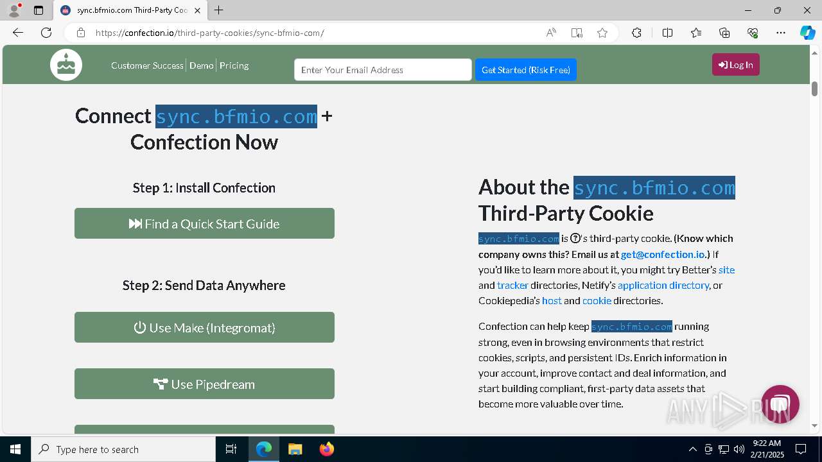Open the Pricing nav link
Image resolution: width=822 pixels, height=462 pixels.
234,65
